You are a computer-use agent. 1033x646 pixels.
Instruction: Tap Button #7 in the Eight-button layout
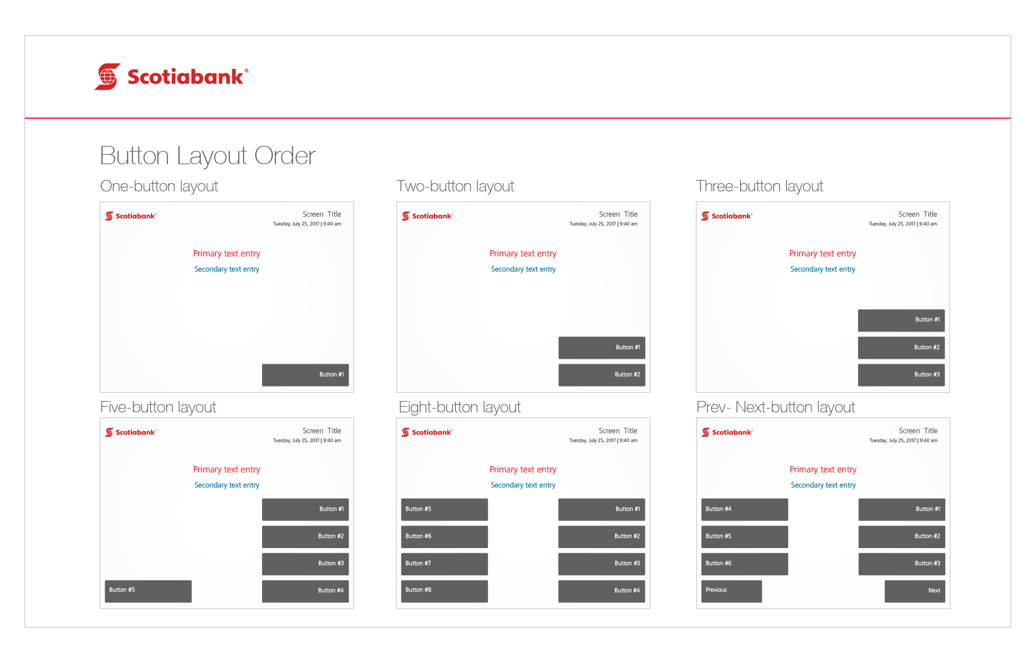[444, 563]
